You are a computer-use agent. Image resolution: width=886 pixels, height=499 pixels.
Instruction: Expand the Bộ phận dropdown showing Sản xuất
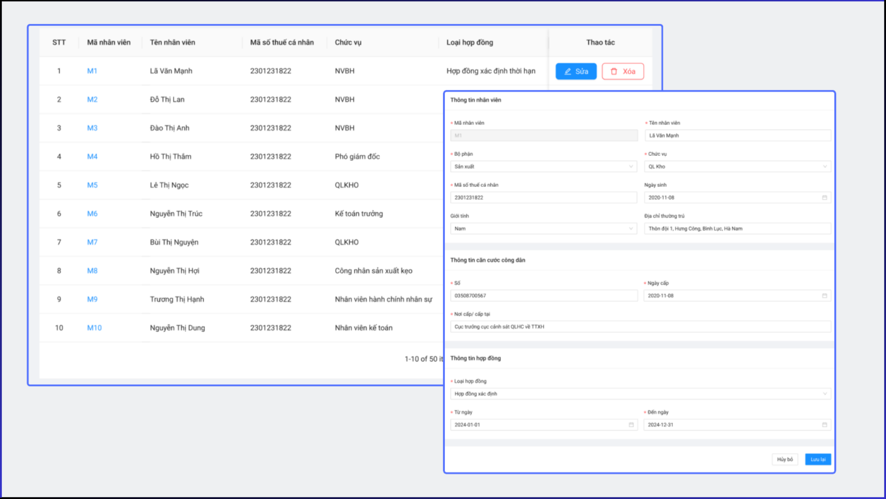pos(544,167)
